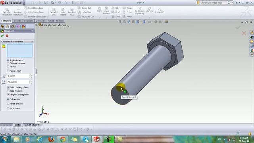Switch to Motion Study 1 tab
Viewport: 254px width, 143px height.
pyautogui.click(x=32, y=125)
